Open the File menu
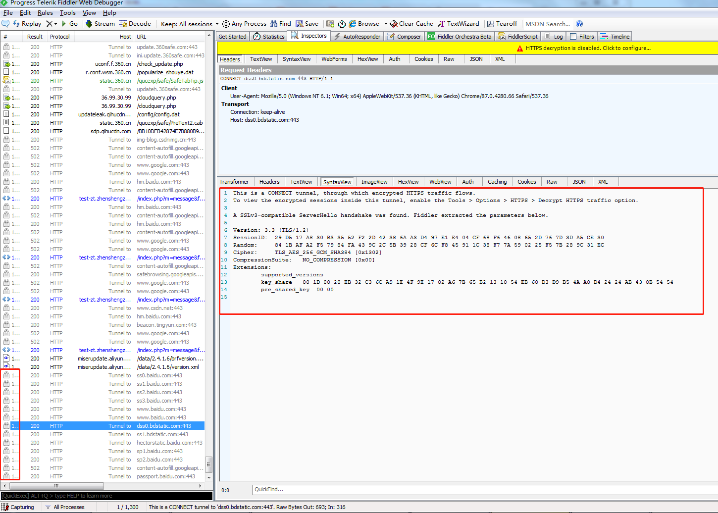The image size is (718, 513). pos(8,13)
